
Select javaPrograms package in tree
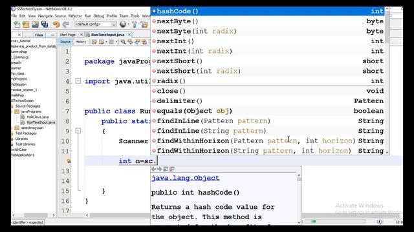[31, 111]
